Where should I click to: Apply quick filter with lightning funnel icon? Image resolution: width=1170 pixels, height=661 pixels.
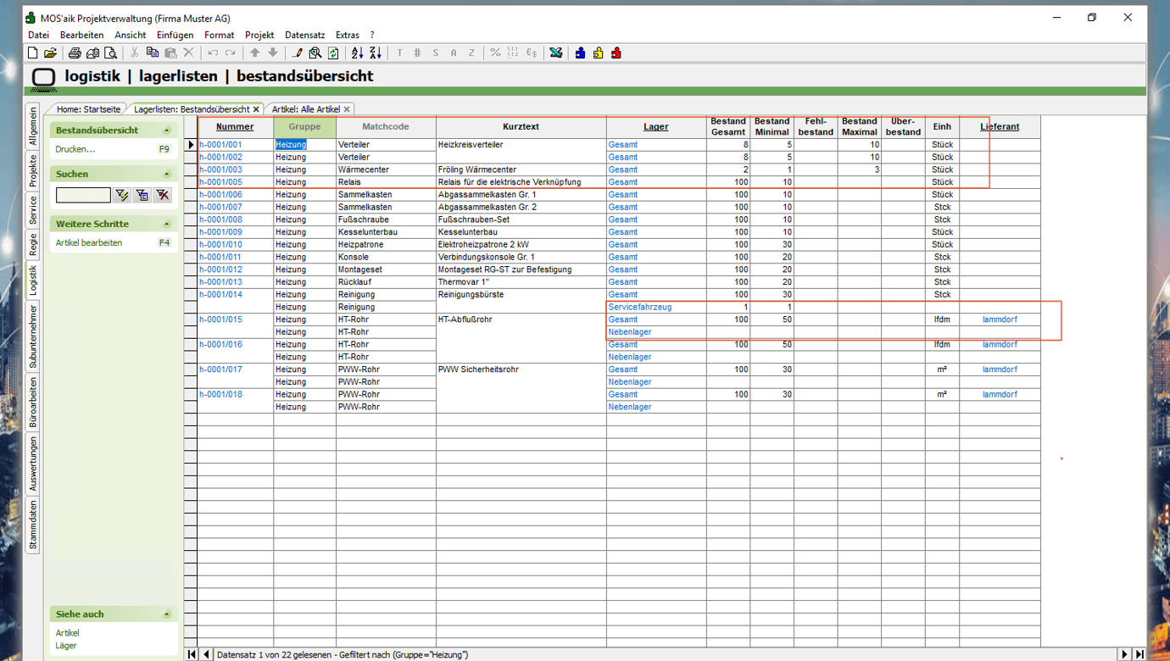pos(122,196)
